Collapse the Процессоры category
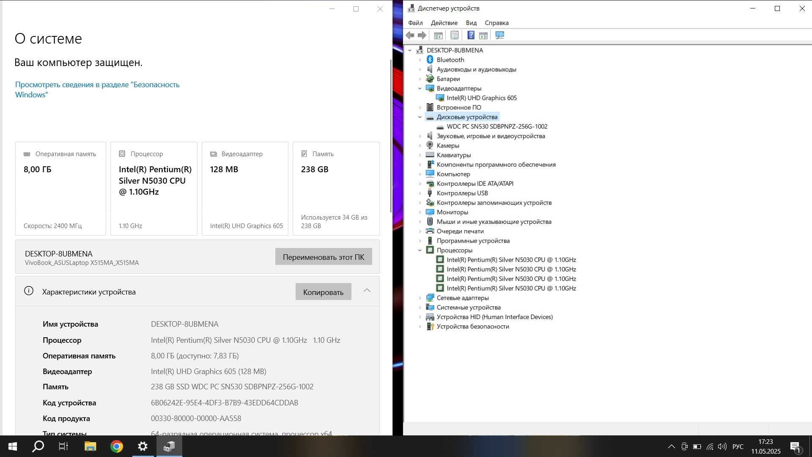The image size is (812, 457). click(420, 251)
